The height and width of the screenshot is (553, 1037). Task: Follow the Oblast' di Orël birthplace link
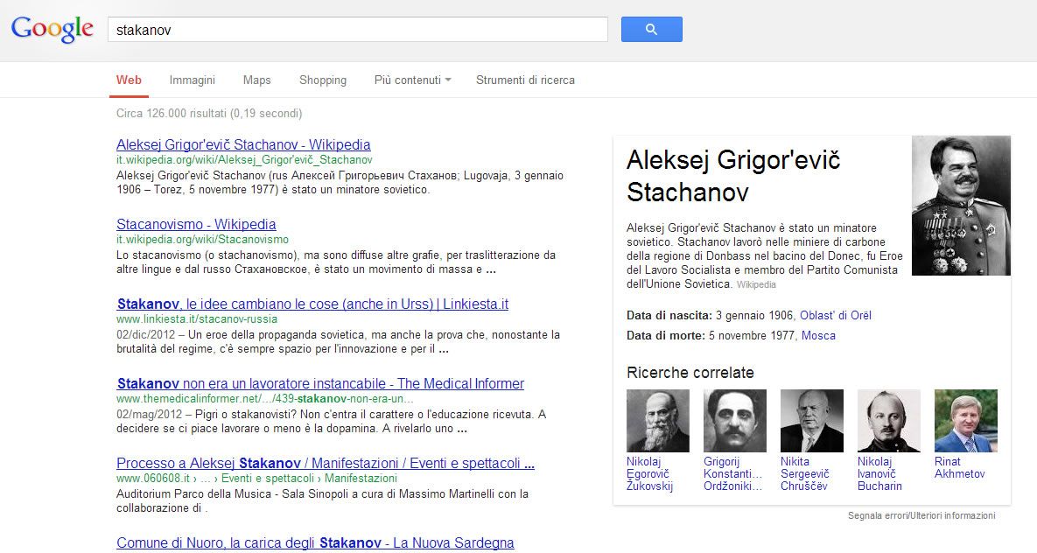coord(835,315)
